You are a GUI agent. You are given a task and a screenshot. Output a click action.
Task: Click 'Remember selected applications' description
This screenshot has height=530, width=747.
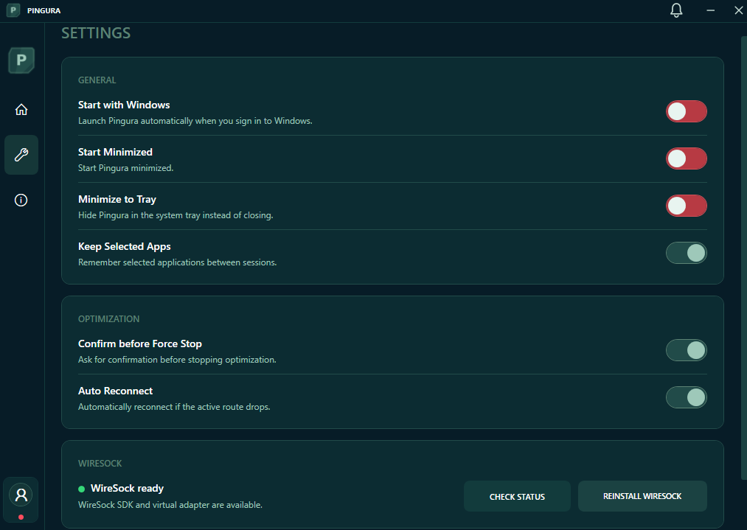pyautogui.click(x=177, y=262)
